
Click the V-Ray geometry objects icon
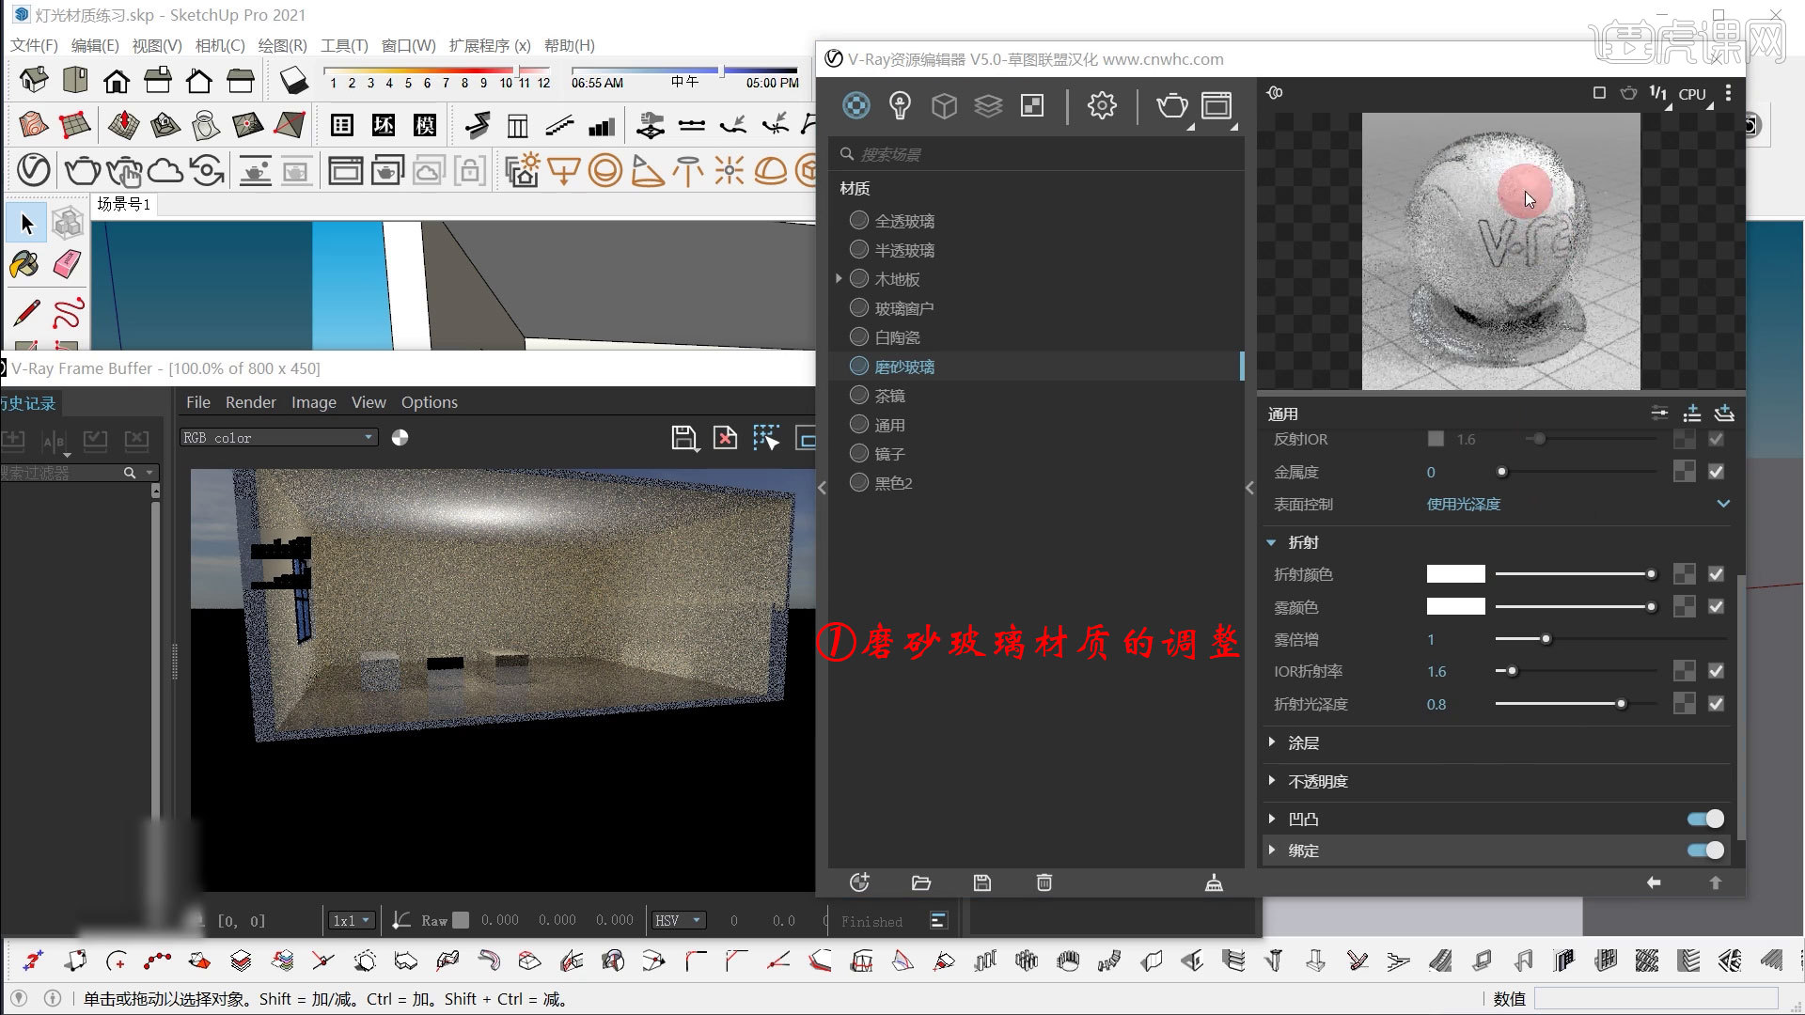tap(945, 105)
